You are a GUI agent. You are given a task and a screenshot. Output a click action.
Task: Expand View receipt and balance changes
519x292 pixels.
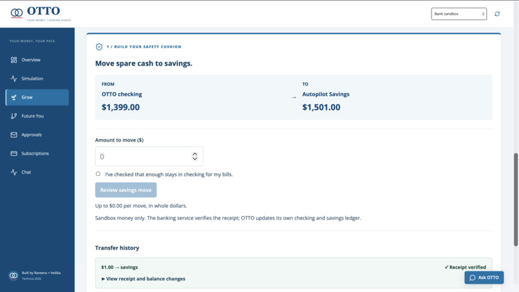coord(144,278)
